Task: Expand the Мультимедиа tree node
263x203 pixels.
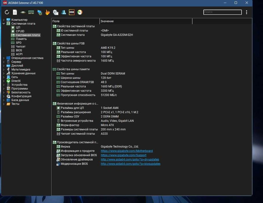Action: coord(4,70)
